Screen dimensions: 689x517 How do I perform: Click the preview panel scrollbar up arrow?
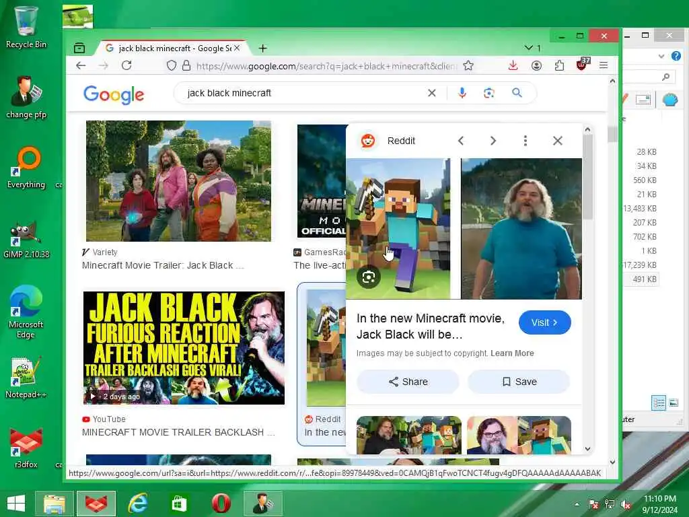coord(588,129)
